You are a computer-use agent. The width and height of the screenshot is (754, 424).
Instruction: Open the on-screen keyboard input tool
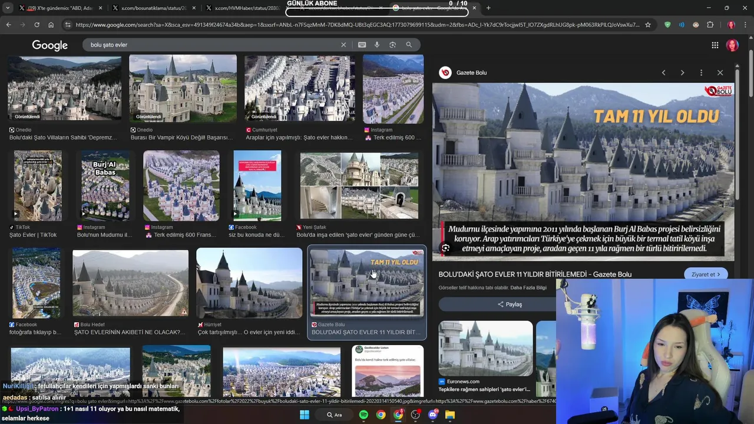pyautogui.click(x=362, y=45)
